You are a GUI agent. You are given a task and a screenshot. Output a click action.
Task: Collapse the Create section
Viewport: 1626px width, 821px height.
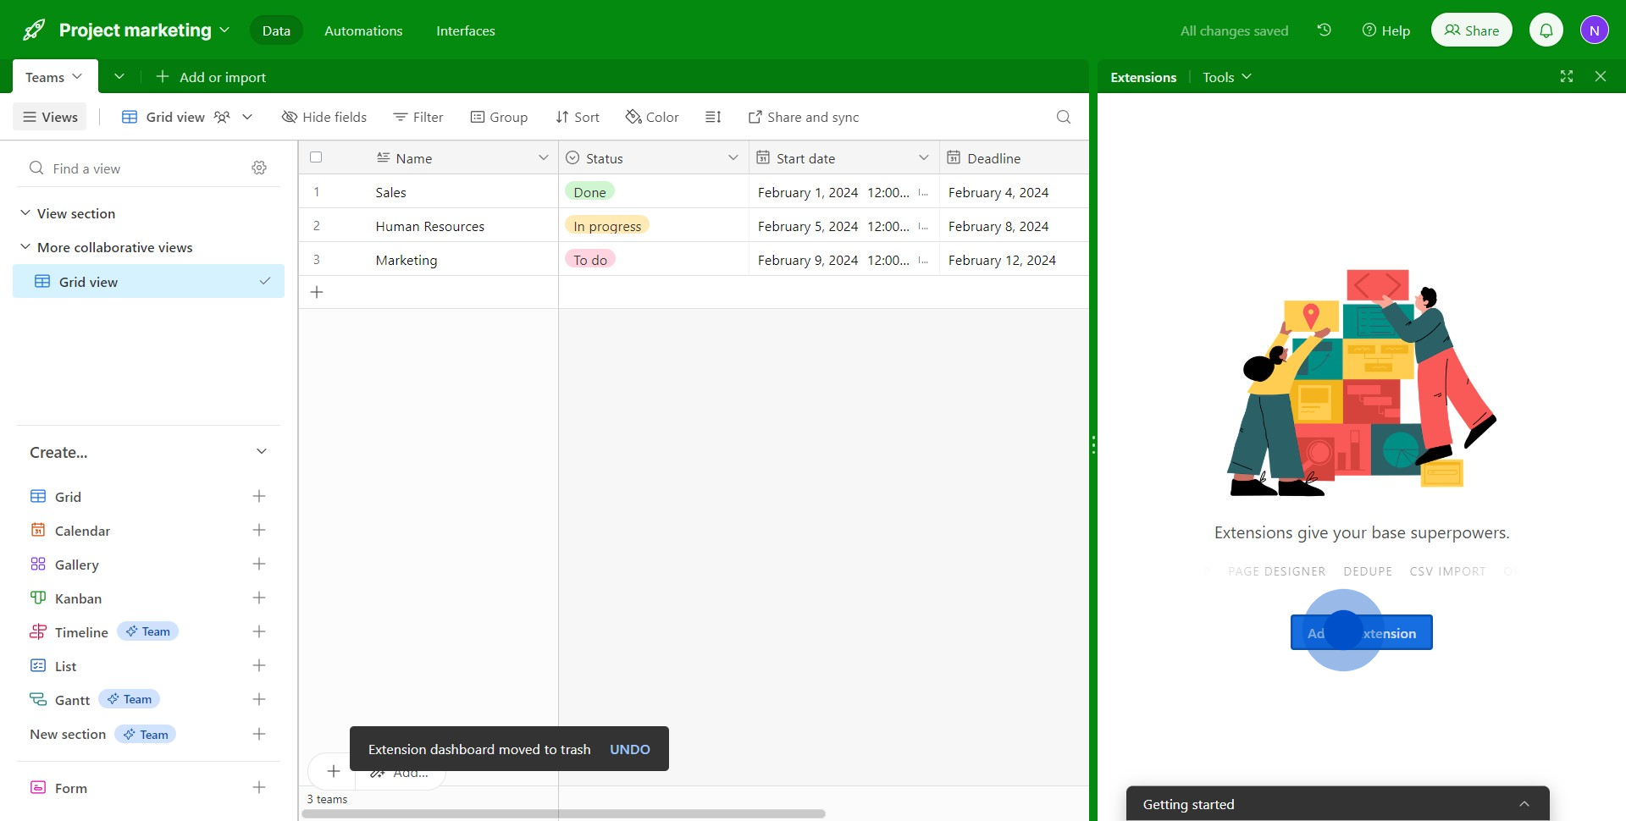(x=262, y=452)
